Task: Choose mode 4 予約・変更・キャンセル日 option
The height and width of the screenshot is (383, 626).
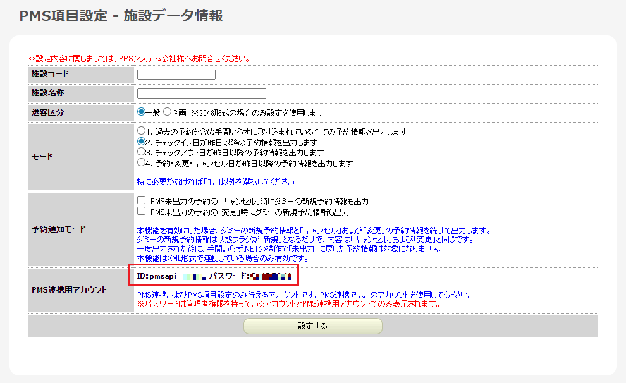Action: (x=142, y=163)
